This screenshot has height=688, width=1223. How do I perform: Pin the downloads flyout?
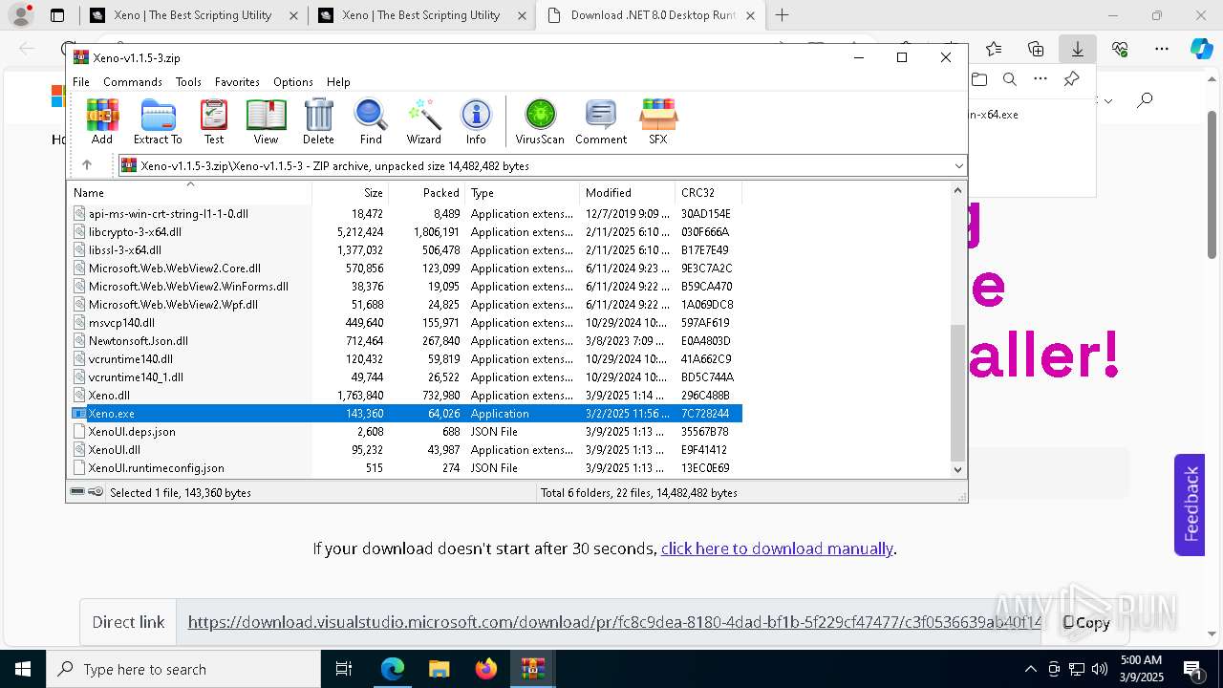[x=1071, y=79]
